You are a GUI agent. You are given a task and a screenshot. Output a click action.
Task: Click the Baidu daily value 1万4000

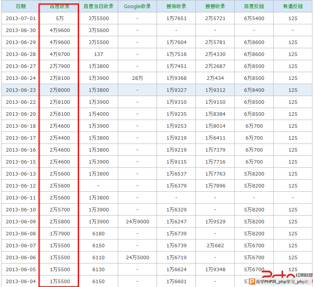pyautogui.click(x=99, y=114)
